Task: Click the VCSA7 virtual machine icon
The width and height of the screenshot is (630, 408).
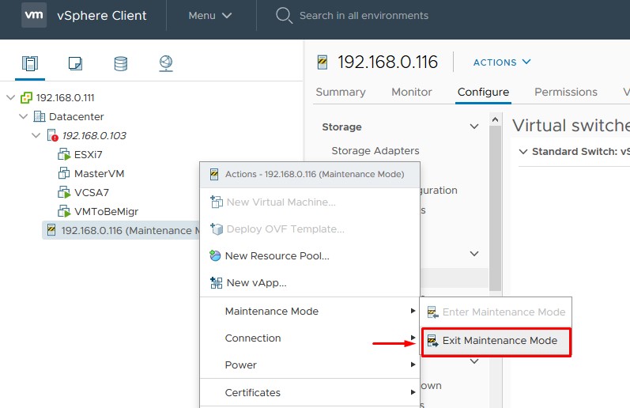Action: [64, 192]
